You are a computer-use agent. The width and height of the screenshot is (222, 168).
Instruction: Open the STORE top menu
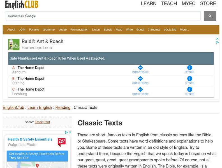(208, 3)
